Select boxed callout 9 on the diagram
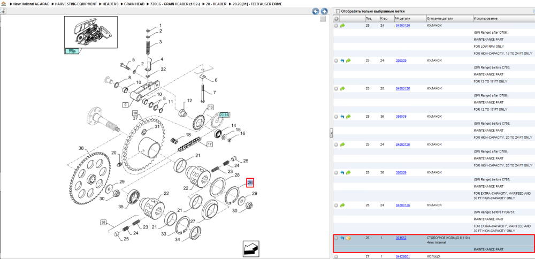Screen dimensions: 535x259 [126, 104]
